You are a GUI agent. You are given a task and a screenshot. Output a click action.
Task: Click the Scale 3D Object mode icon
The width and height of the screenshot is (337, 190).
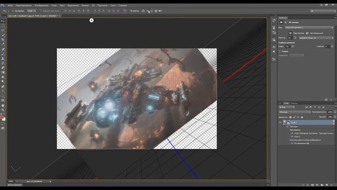click(x=160, y=11)
